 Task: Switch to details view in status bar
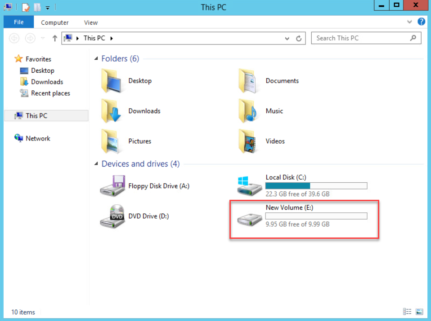point(407,311)
